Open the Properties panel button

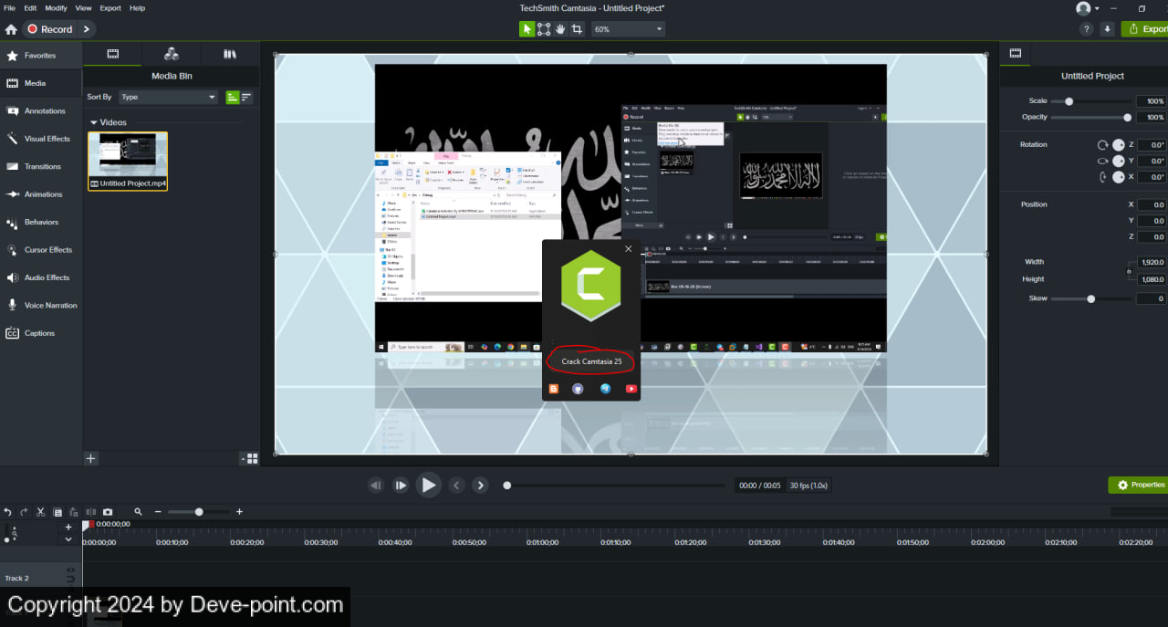(1138, 485)
